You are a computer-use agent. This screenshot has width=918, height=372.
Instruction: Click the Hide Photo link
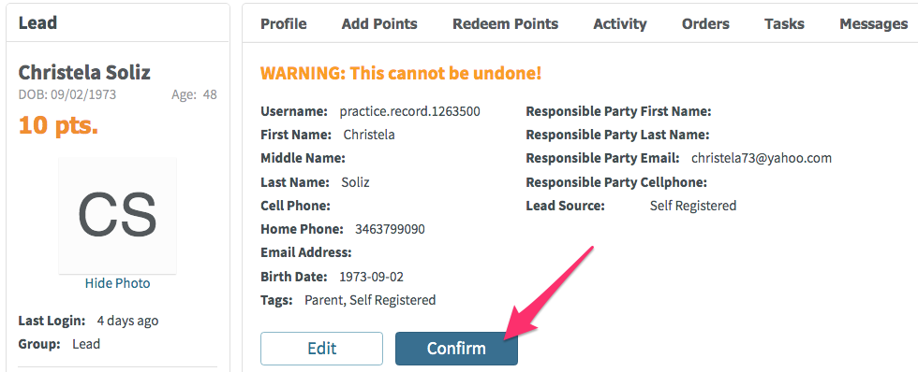pos(117,283)
